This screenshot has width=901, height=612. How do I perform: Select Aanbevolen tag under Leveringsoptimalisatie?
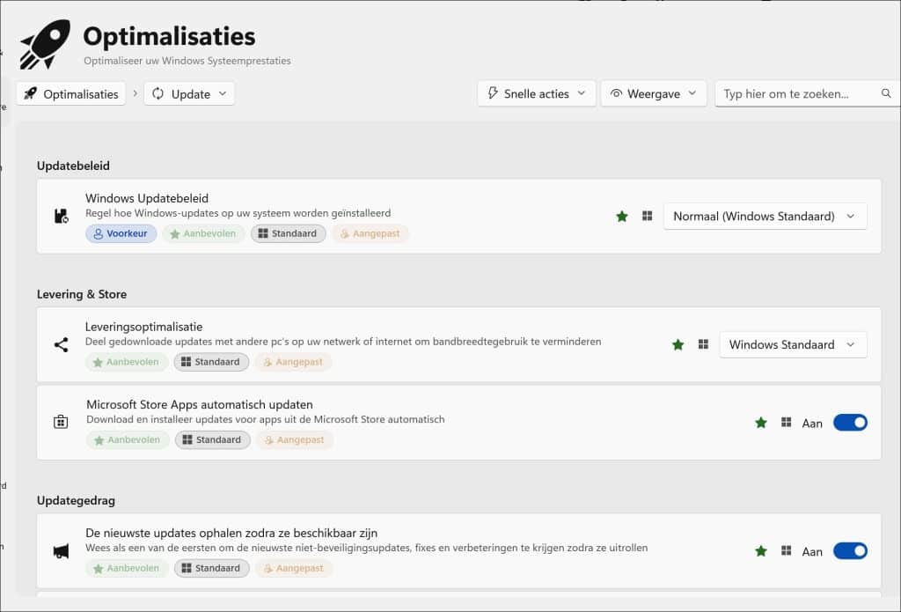point(127,362)
